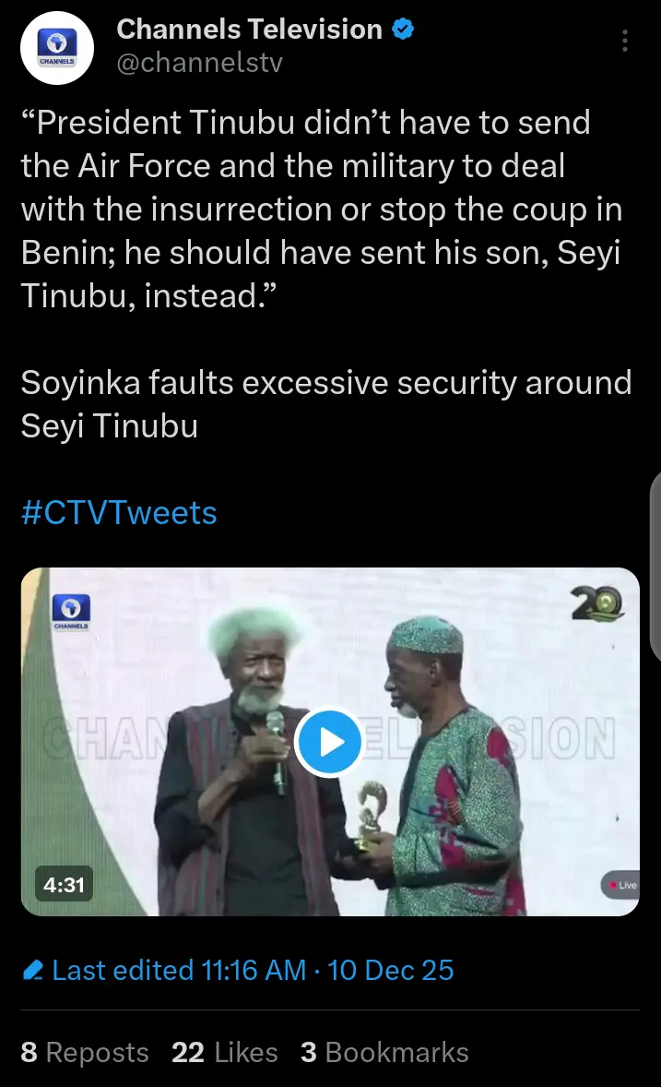Click the 4:31 video duration badge
The image size is (661, 1087).
tap(64, 885)
